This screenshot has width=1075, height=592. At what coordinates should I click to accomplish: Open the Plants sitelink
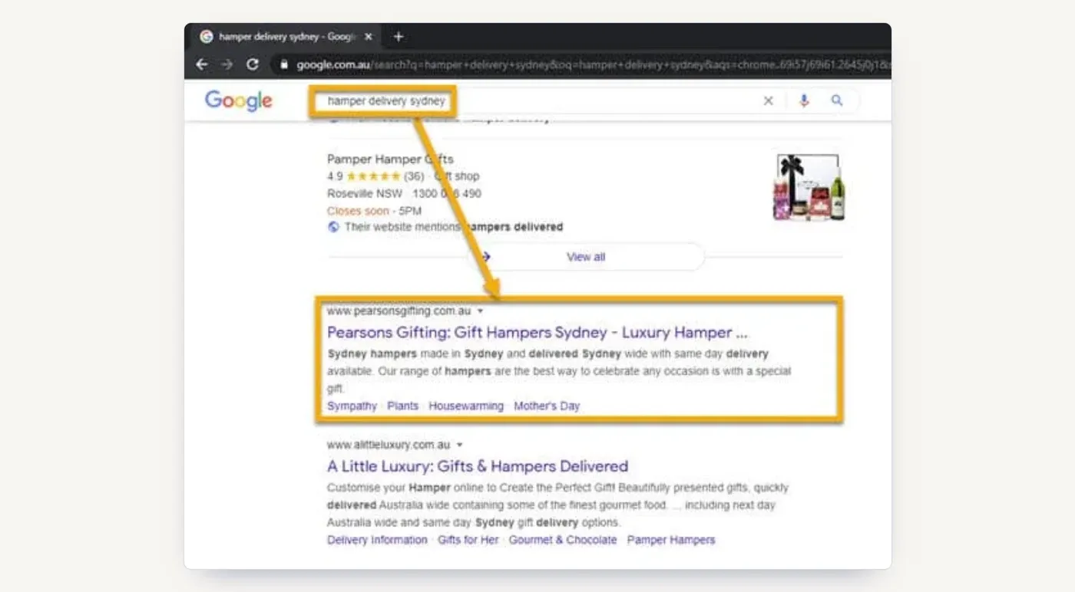(x=402, y=406)
